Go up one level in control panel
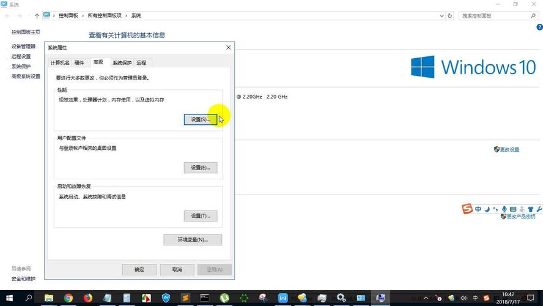Viewport: 543px width, 306px height. pyautogui.click(x=37, y=15)
